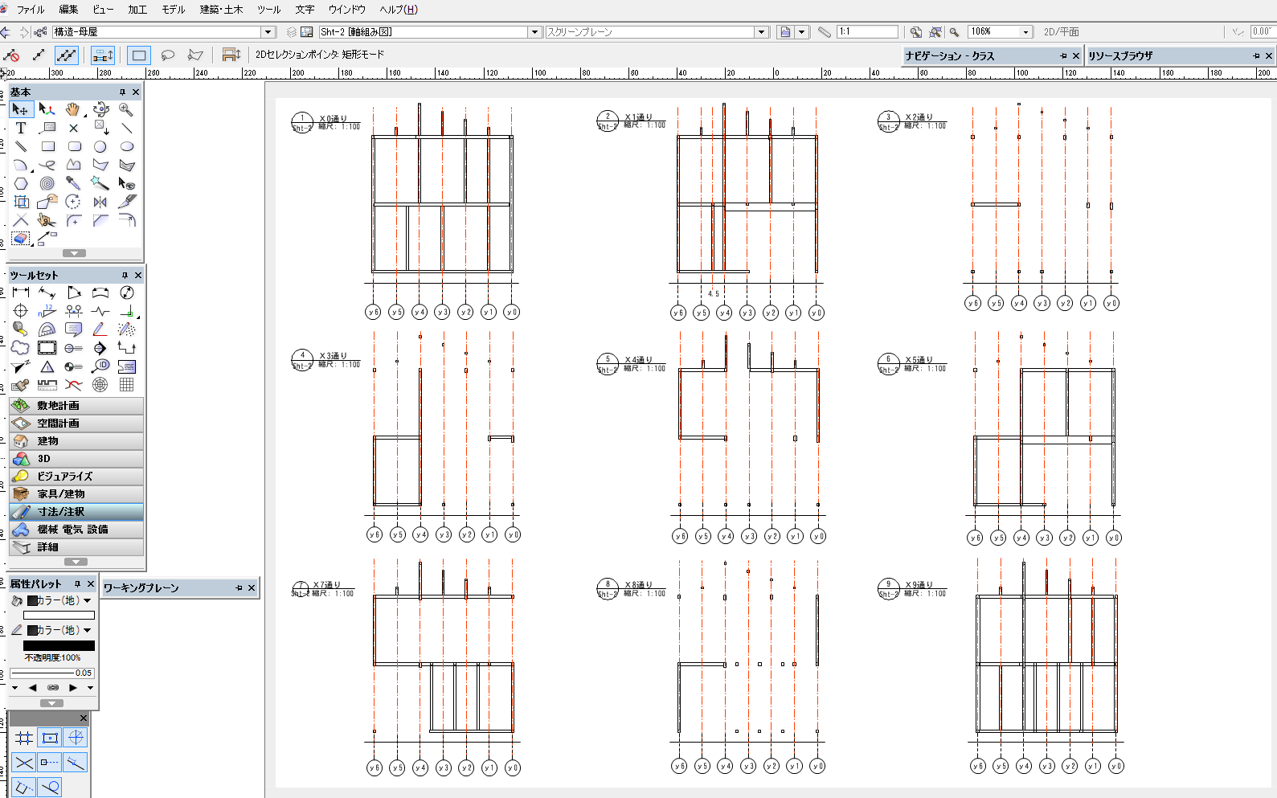Click the black pen color swatch
This screenshot has height=798, width=1277.
[x=59, y=645]
